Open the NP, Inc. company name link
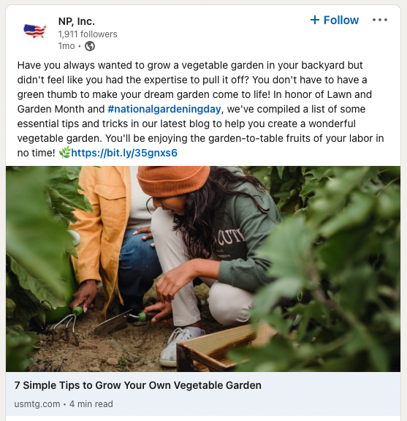This screenshot has height=421, width=407. pyautogui.click(x=77, y=21)
